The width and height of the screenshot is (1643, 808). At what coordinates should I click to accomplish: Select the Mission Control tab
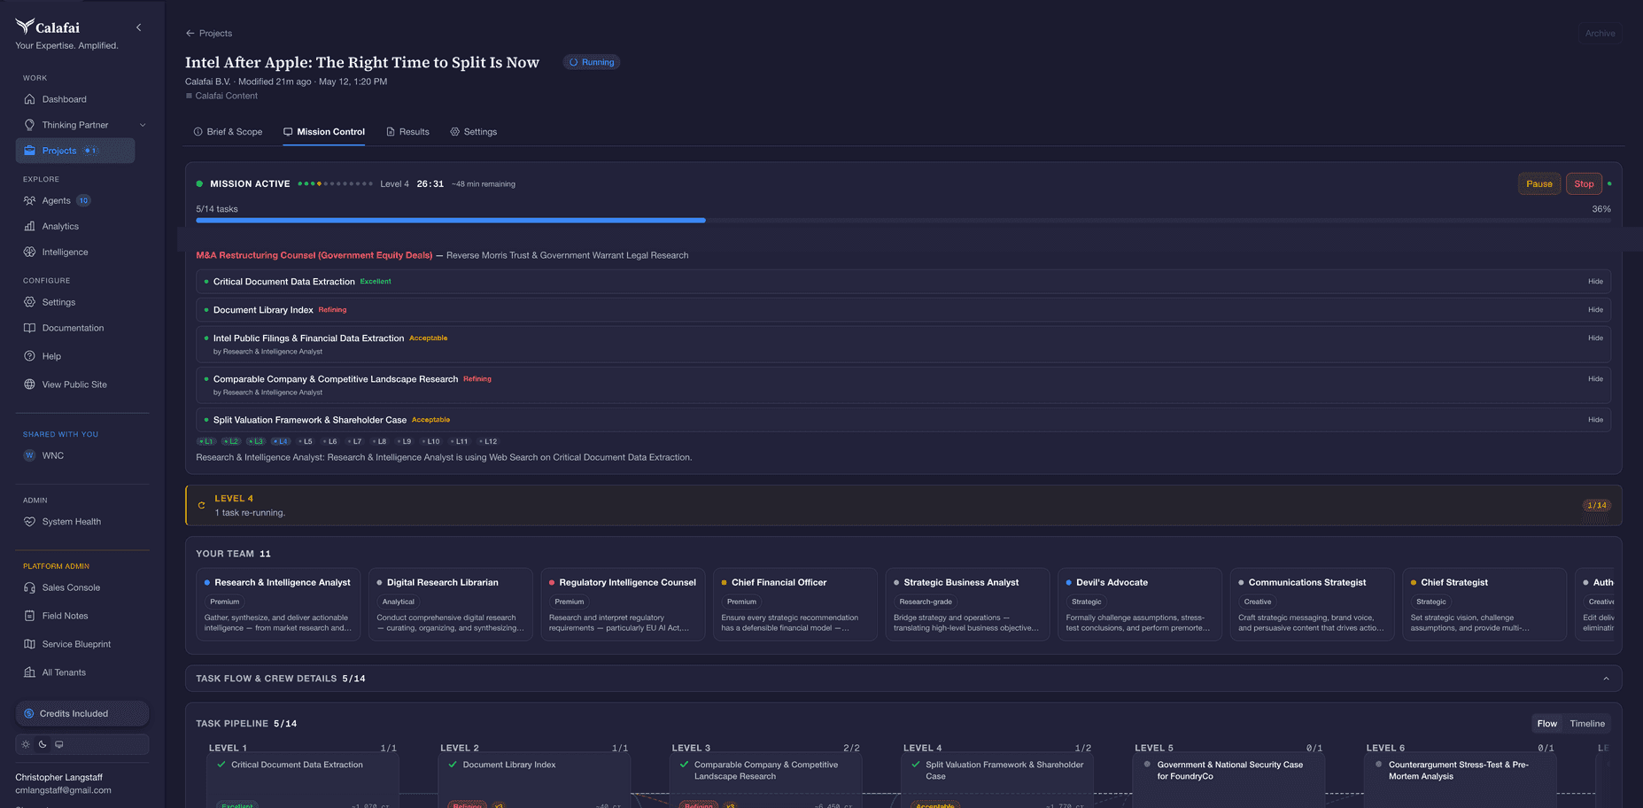coord(324,132)
